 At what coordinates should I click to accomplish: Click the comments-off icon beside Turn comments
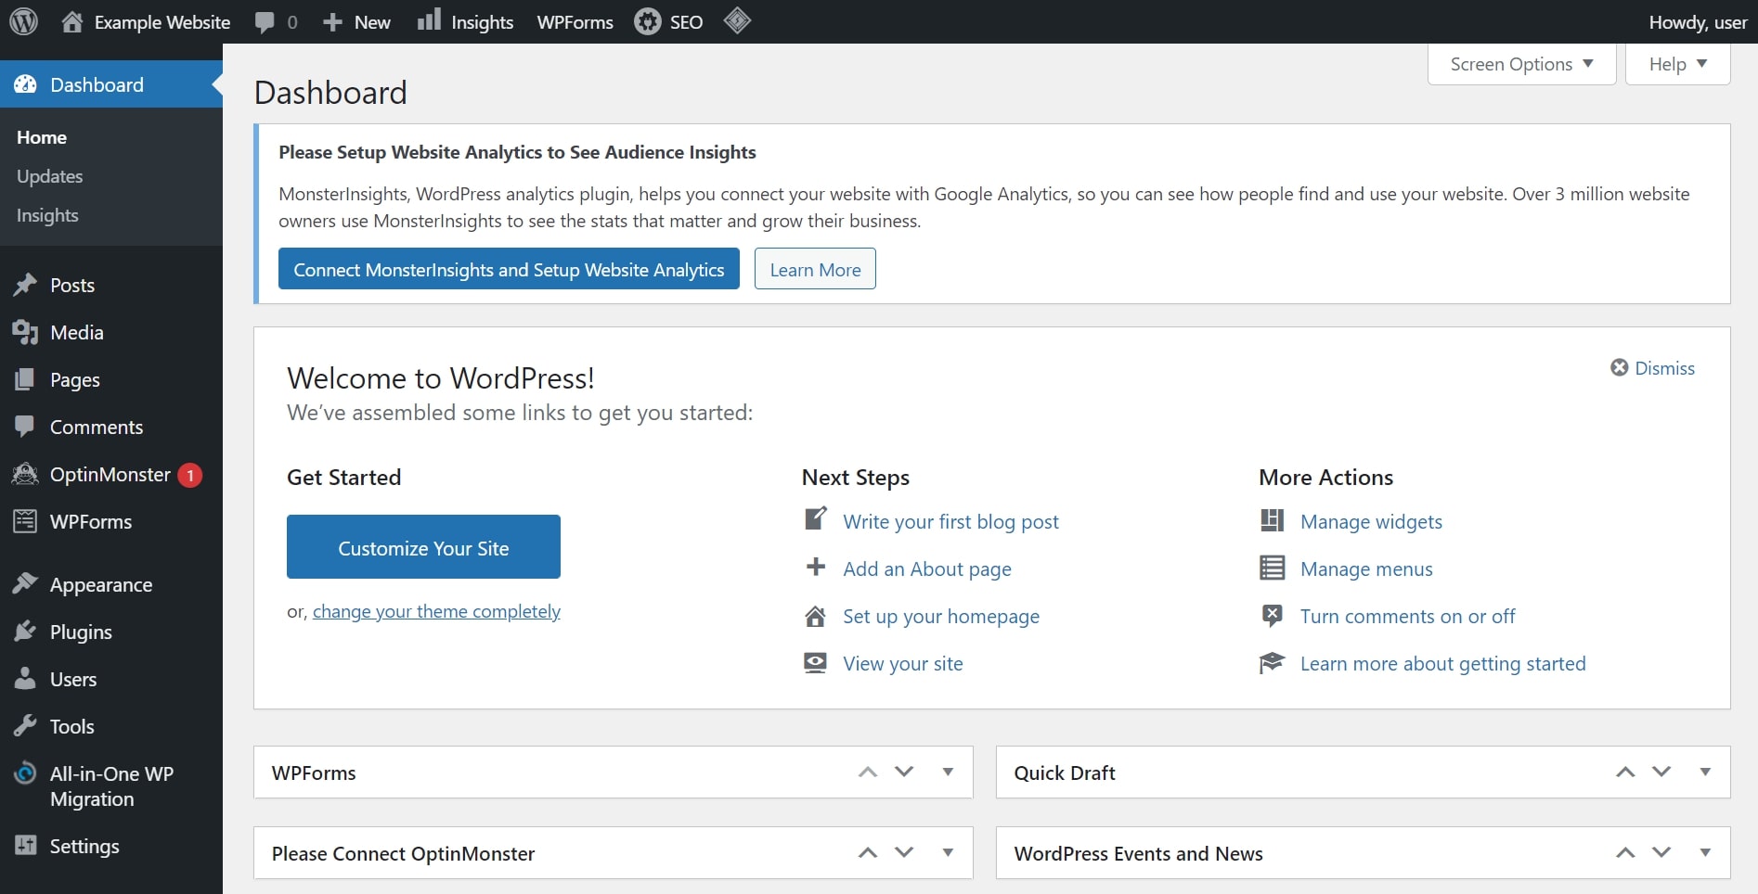[1272, 615]
